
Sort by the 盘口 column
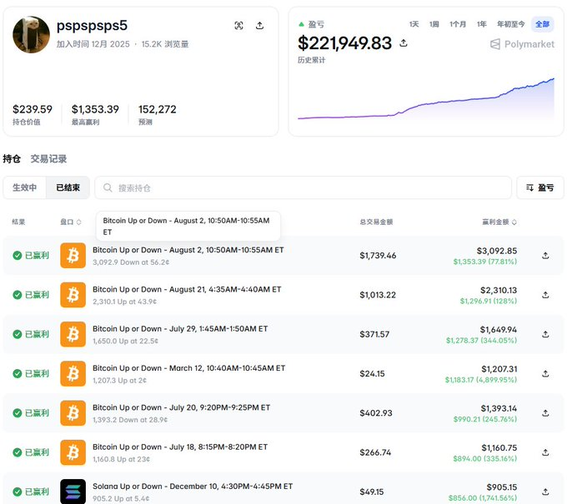pos(71,222)
